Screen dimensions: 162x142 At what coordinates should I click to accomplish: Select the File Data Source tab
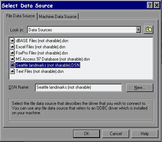(x=21, y=16)
